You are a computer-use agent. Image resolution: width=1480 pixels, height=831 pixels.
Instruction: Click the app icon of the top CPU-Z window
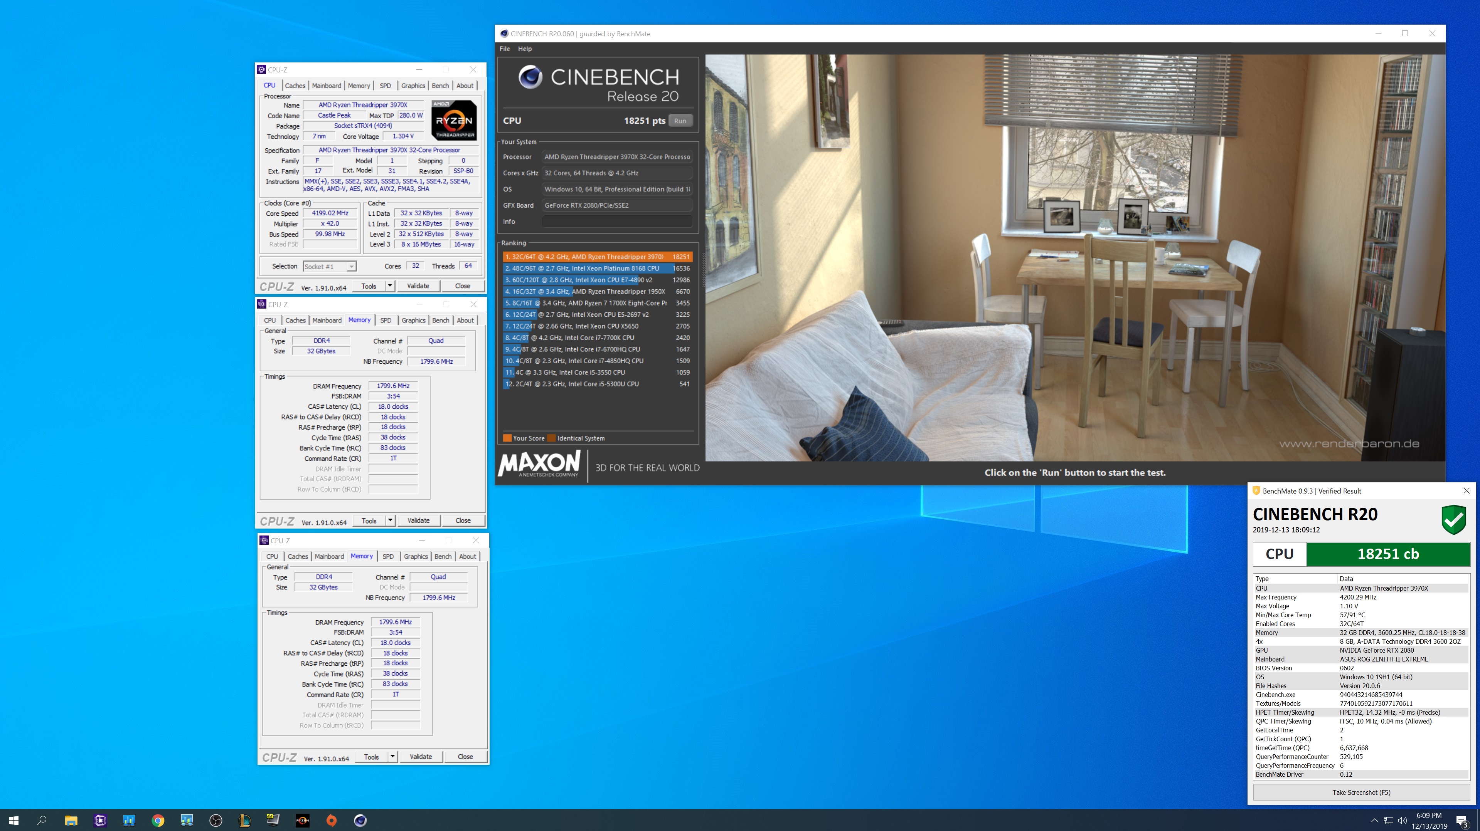point(261,69)
